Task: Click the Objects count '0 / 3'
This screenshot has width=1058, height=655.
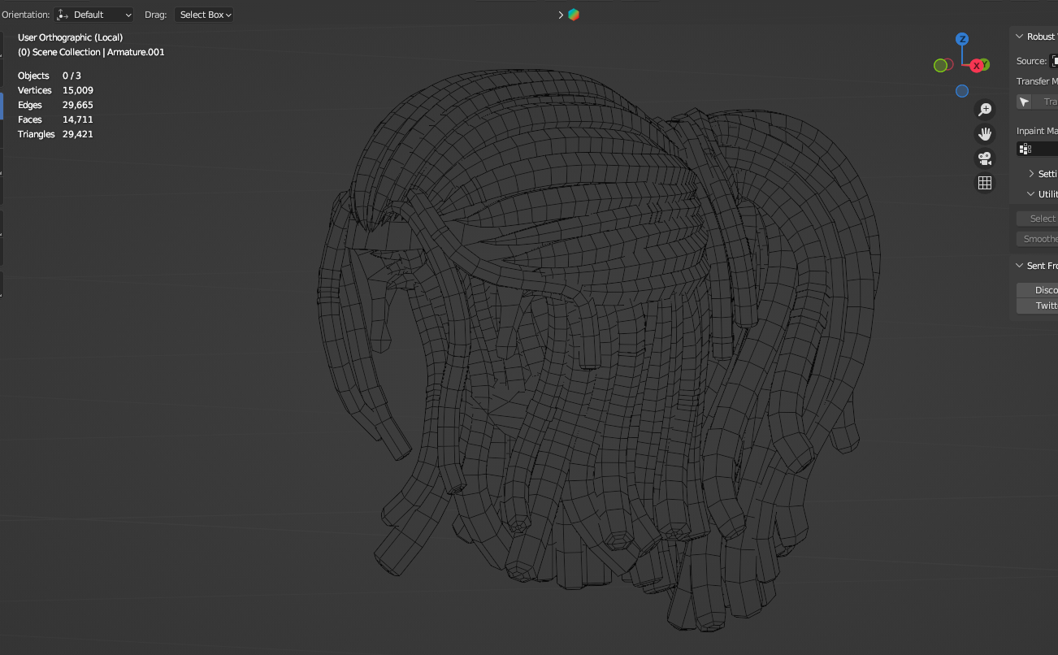Action: 72,76
